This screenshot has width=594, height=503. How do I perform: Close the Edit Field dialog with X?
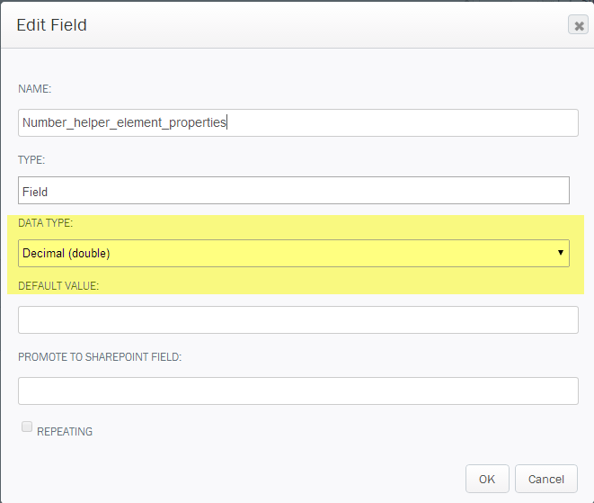click(x=578, y=25)
